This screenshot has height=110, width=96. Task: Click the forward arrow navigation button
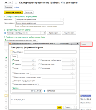tap(10, 3)
